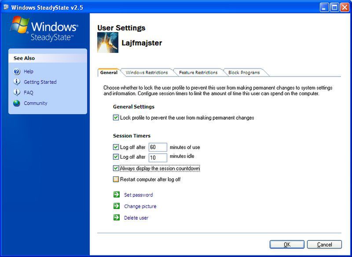Enable Restart computer after log off
Viewport: 352px width, 257px height.
(x=116, y=179)
